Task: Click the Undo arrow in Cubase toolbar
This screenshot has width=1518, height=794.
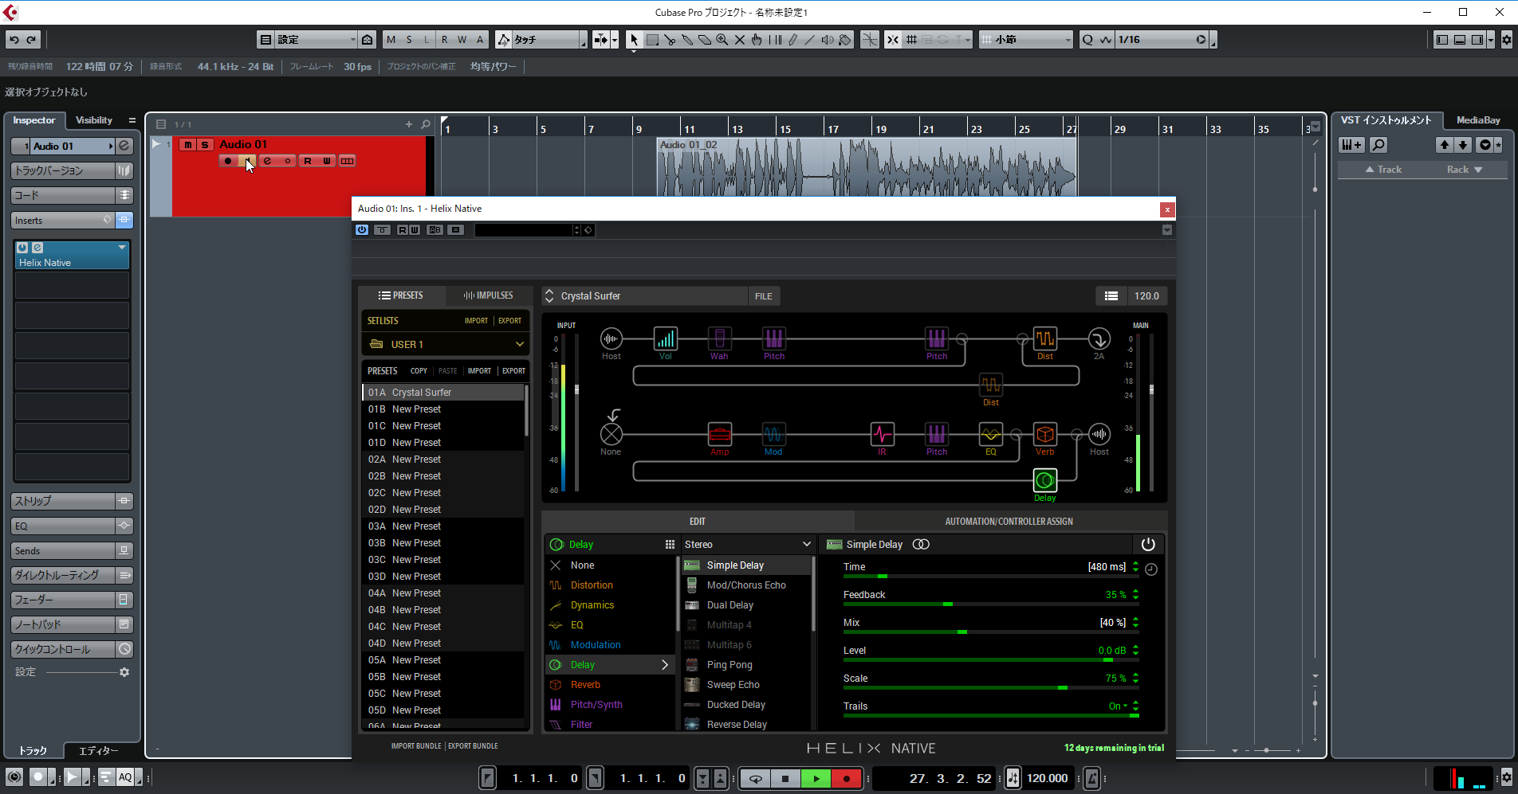Action: tap(14, 40)
